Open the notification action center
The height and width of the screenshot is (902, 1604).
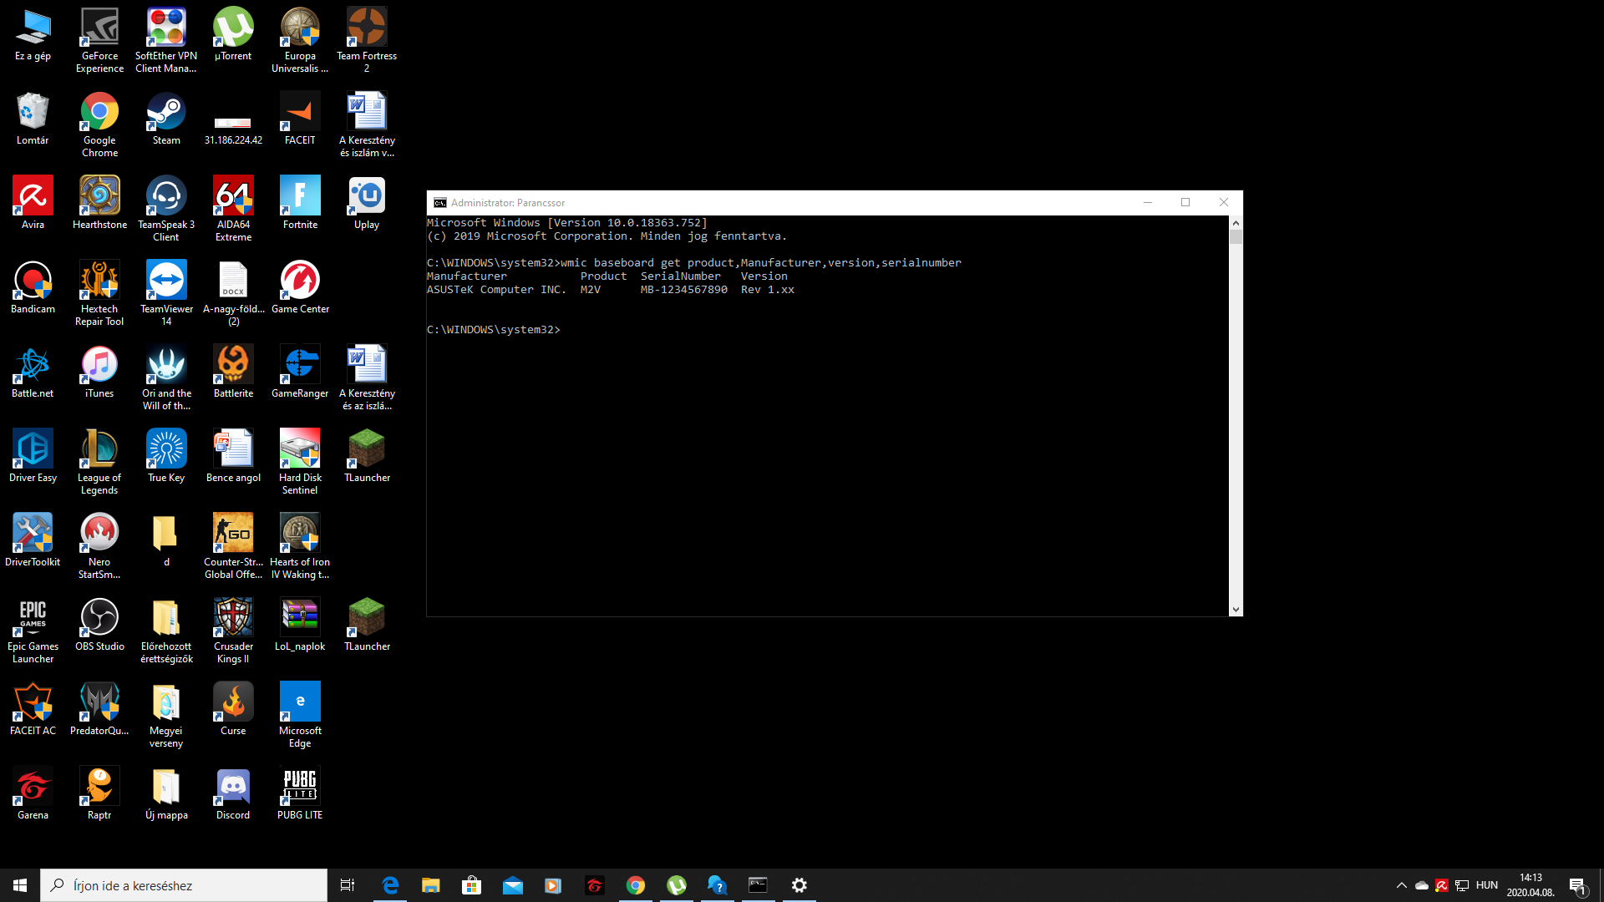[1577, 885]
